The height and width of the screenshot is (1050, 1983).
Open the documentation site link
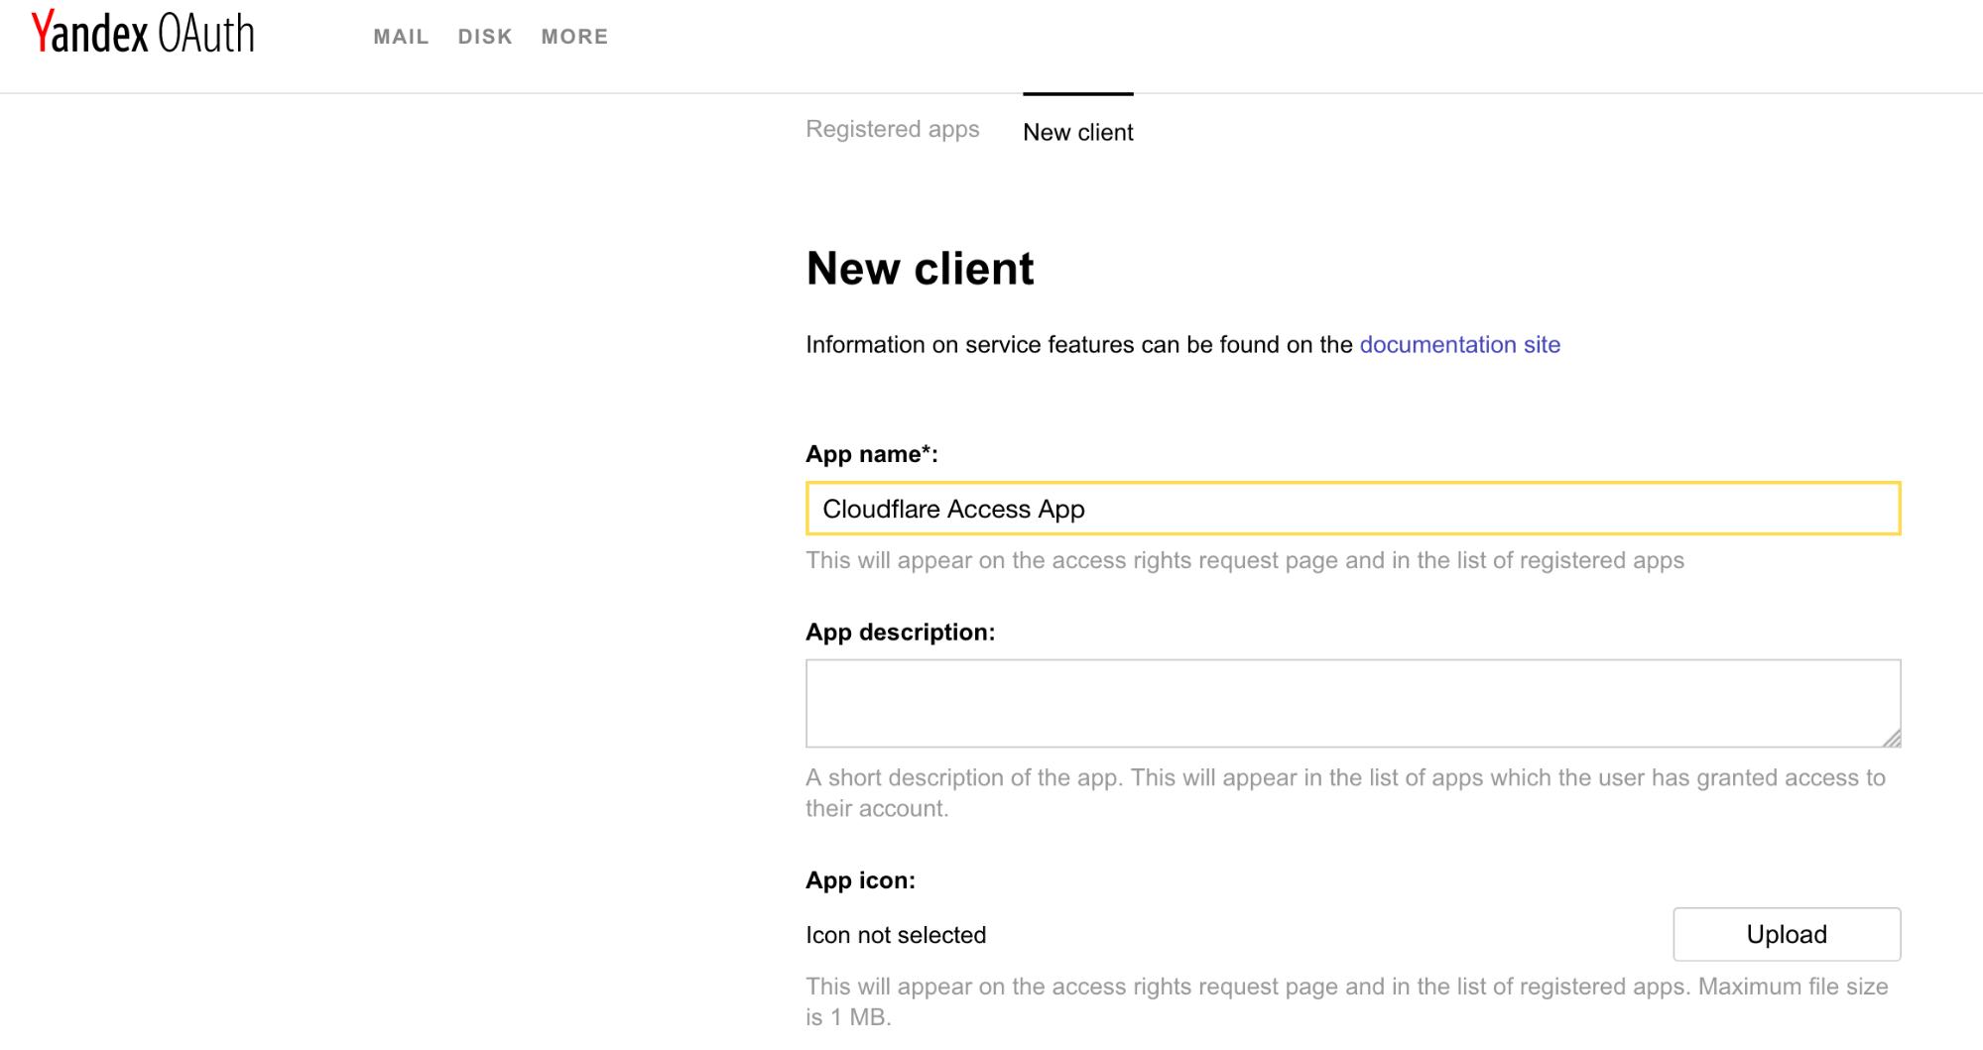(1459, 344)
